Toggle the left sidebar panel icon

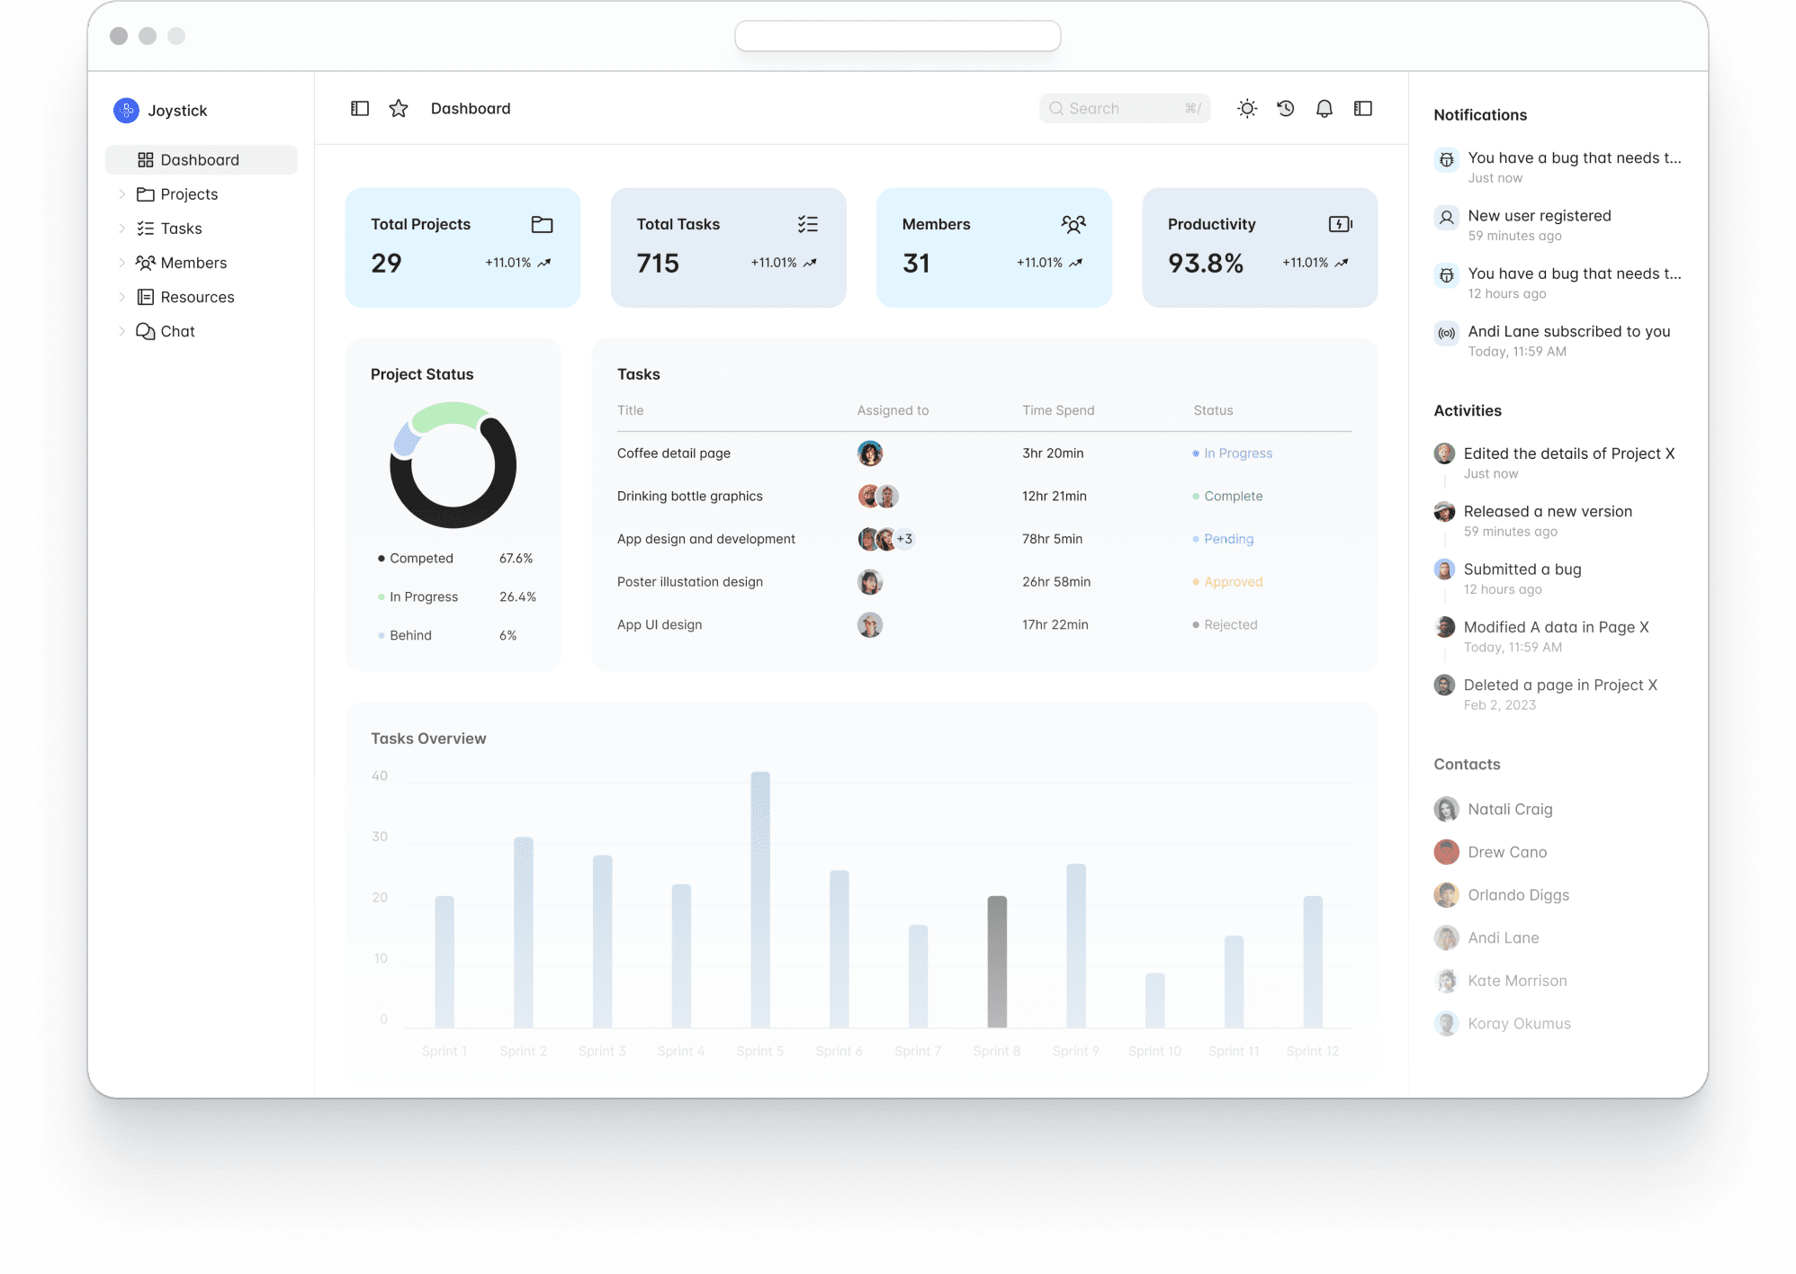(360, 109)
